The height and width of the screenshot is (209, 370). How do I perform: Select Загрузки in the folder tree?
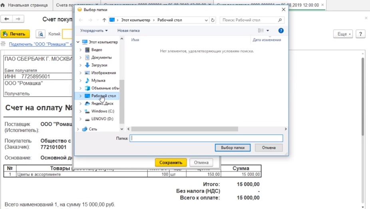click(x=99, y=65)
